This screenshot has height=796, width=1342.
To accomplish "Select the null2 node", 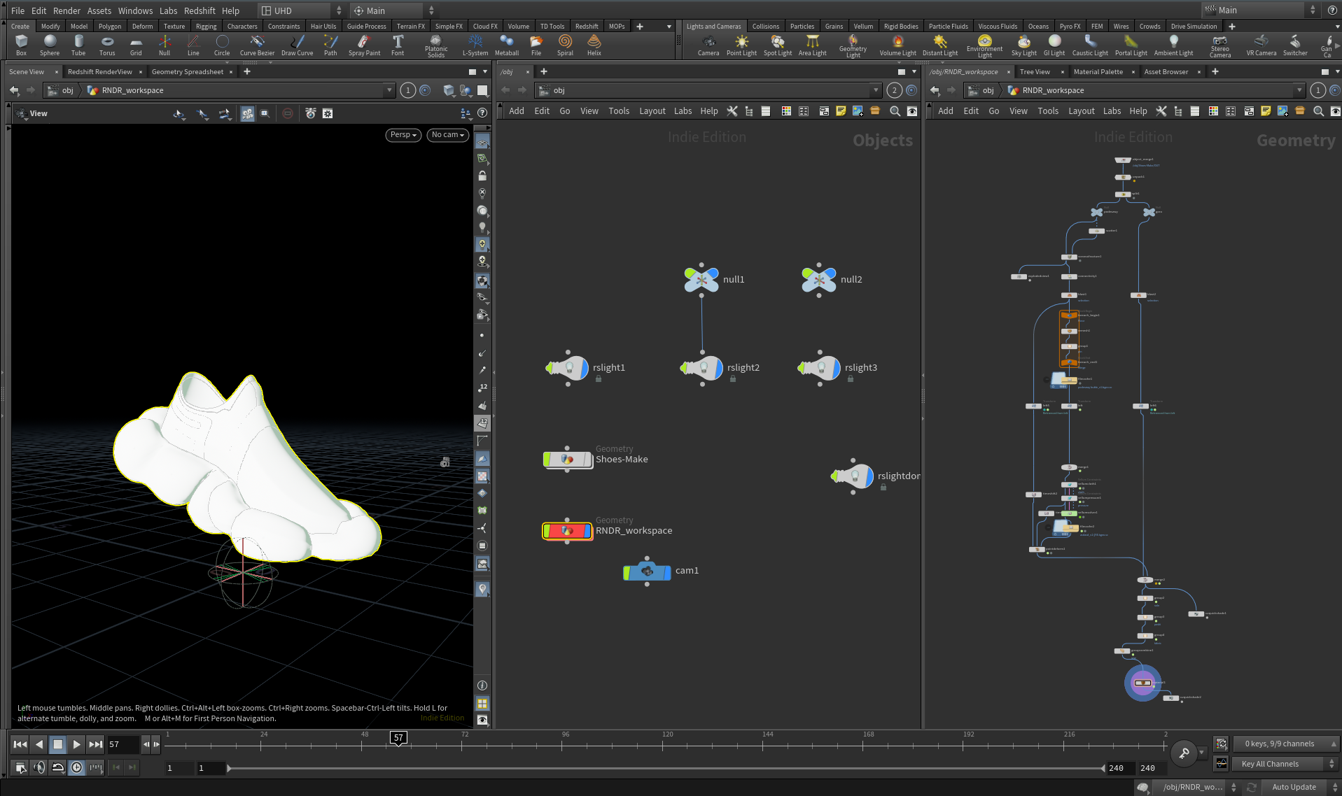I will tap(819, 279).
